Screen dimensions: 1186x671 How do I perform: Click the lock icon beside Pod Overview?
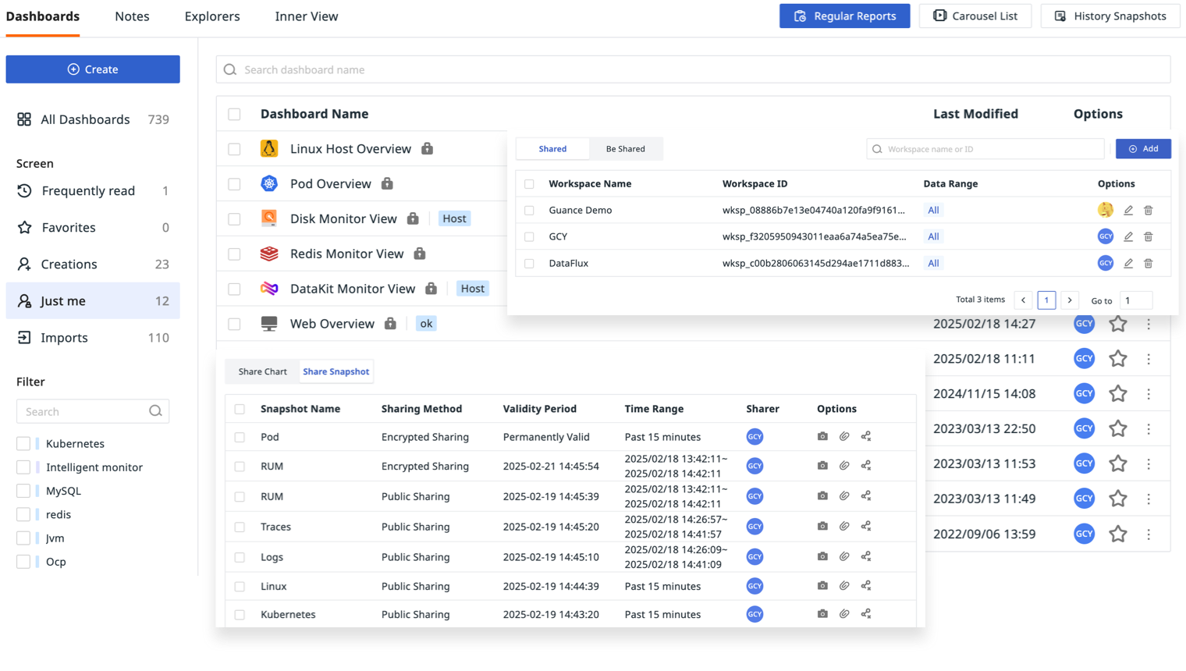(387, 183)
